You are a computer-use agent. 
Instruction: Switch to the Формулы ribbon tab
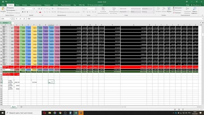click(x=47, y=5)
